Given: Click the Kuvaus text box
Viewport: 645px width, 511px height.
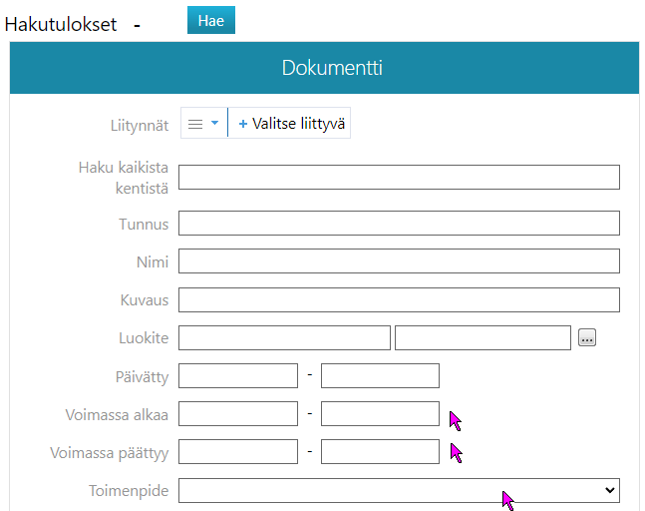Looking at the screenshot, I should click(x=399, y=299).
